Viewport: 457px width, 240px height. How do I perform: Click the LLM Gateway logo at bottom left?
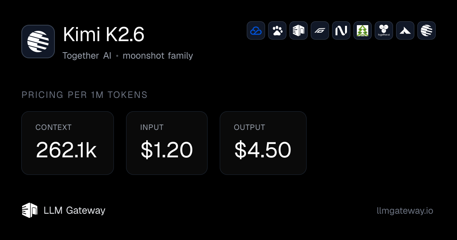[30, 210]
